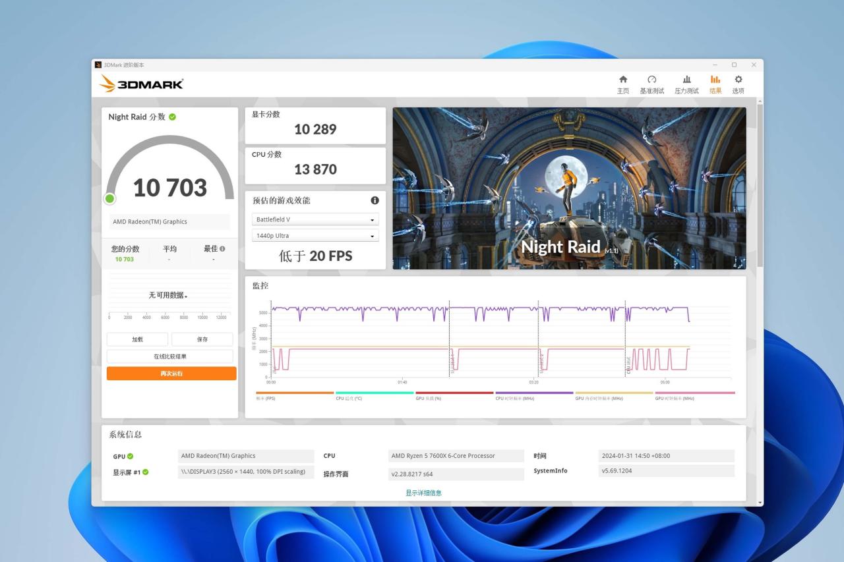Screen dimensions: 844x562
Task: Click the 系统信息 system info heading
Action: click(125, 435)
